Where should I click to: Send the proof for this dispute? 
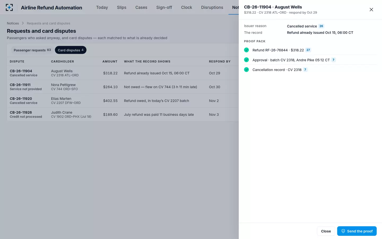tap(357, 231)
